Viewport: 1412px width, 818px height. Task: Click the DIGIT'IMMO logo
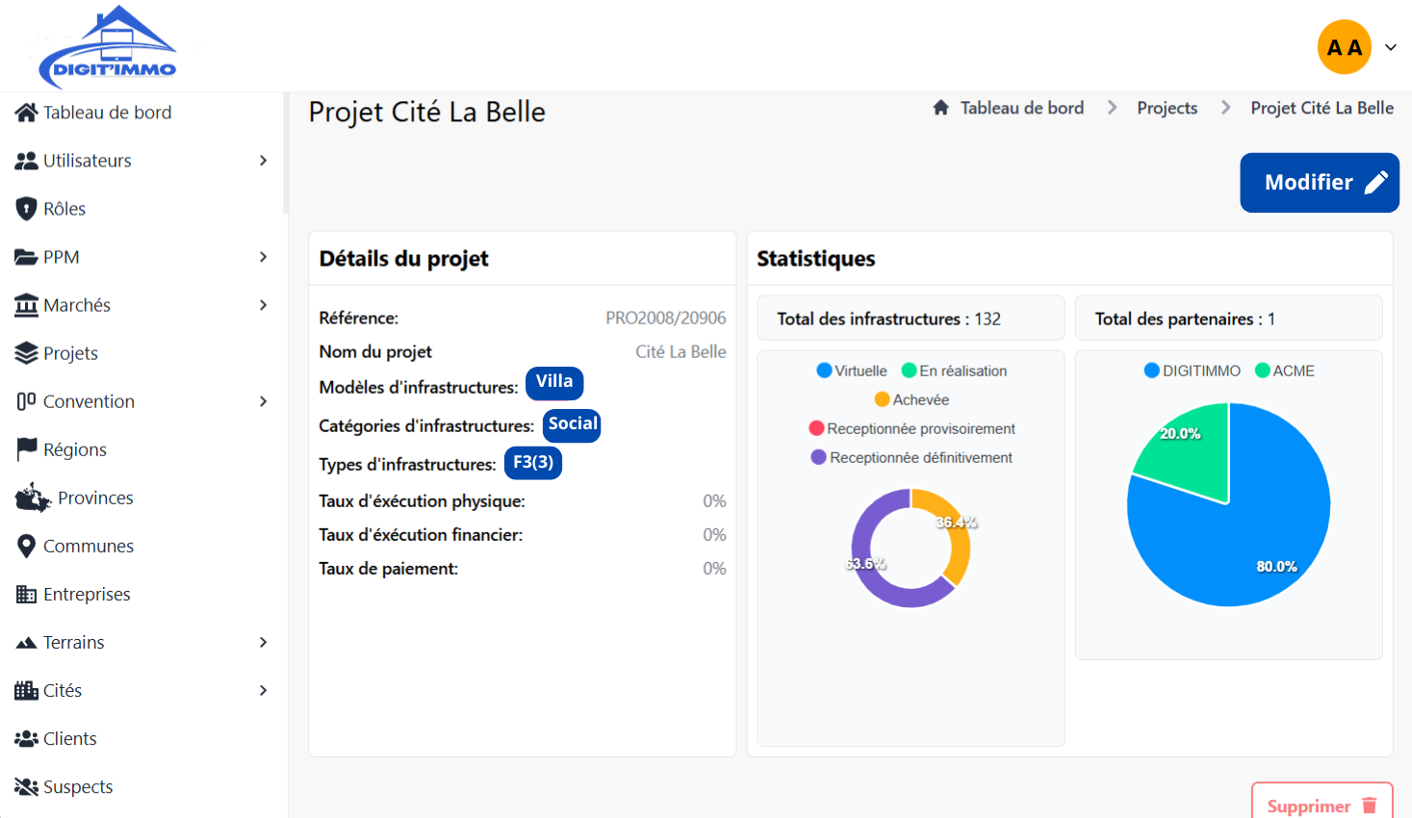point(108,48)
